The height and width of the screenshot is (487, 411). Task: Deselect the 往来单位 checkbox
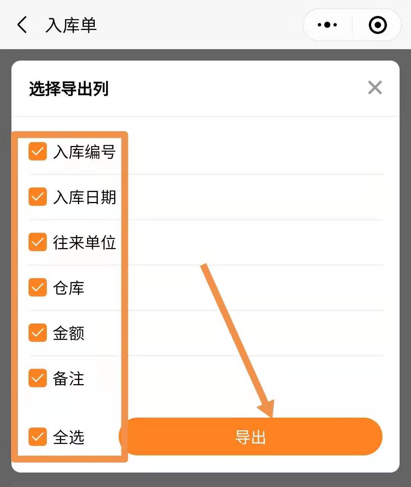click(38, 242)
